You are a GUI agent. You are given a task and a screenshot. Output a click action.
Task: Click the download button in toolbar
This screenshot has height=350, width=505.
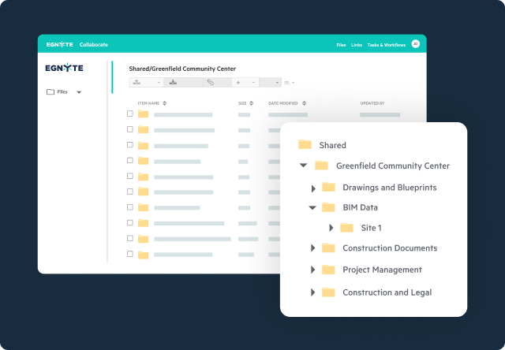pos(174,82)
